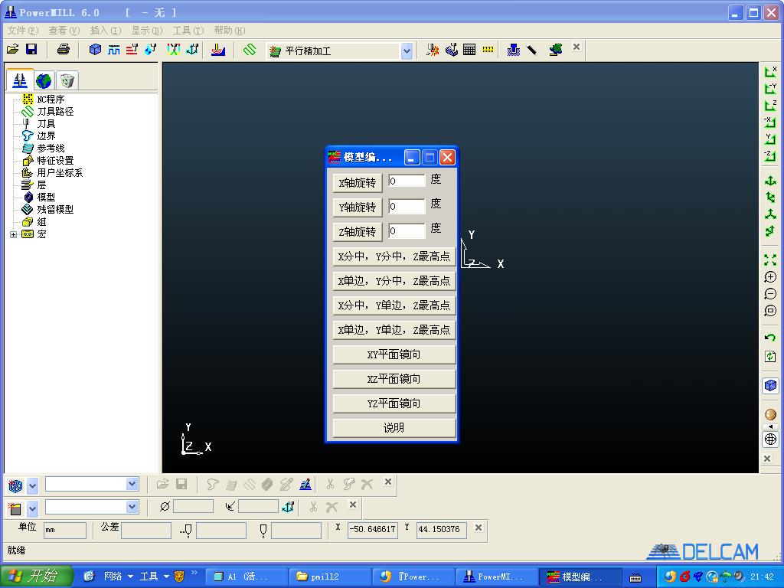Open the combo box beside the red folder icon
The image size is (784, 588).
pyautogui.click(x=92, y=507)
